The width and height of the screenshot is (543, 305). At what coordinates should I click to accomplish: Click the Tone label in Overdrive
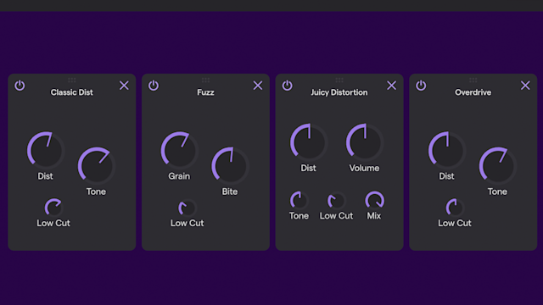[x=497, y=191]
